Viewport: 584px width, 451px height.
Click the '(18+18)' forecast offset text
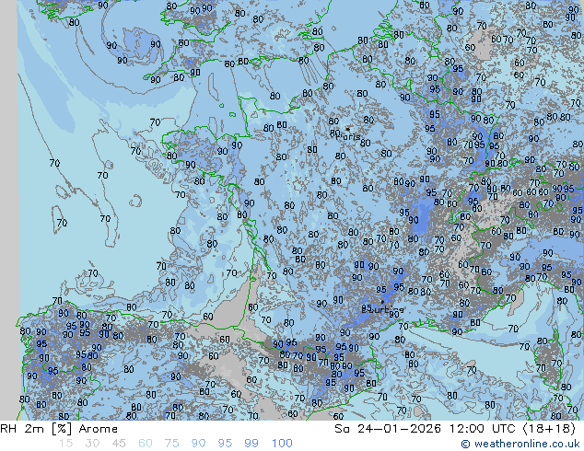click(x=549, y=429)
